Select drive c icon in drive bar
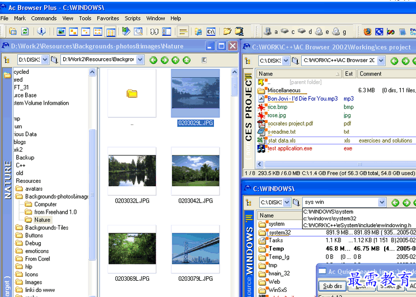The height and width of the screenshot is (297, 416). 284,31
